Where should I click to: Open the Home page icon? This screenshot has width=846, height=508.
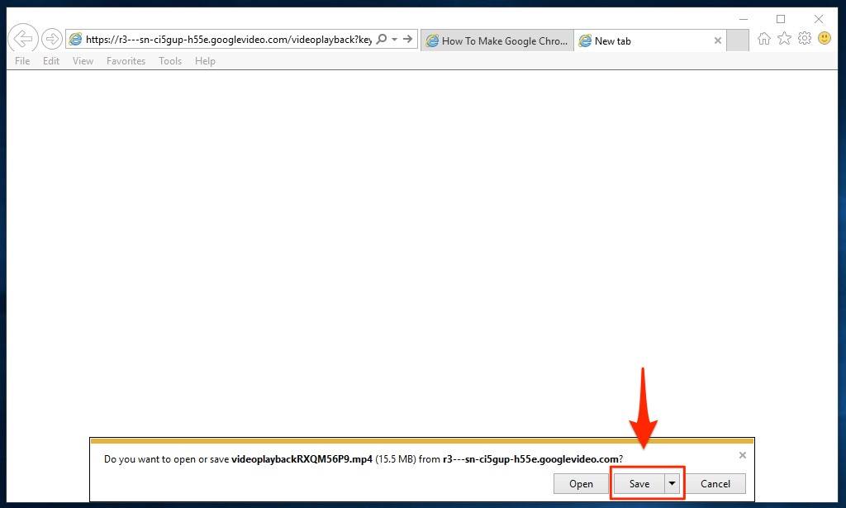[764, 39]
